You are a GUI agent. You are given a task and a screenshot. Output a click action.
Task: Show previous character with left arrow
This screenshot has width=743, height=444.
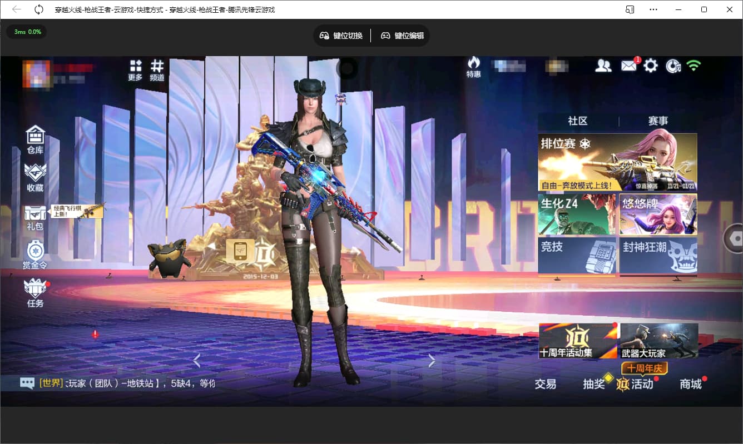tap(196, 361)
